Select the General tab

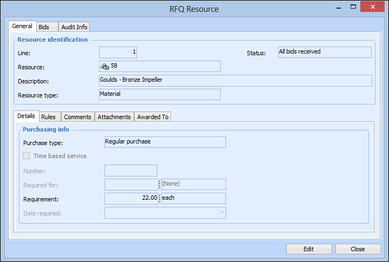pos(22,27)
